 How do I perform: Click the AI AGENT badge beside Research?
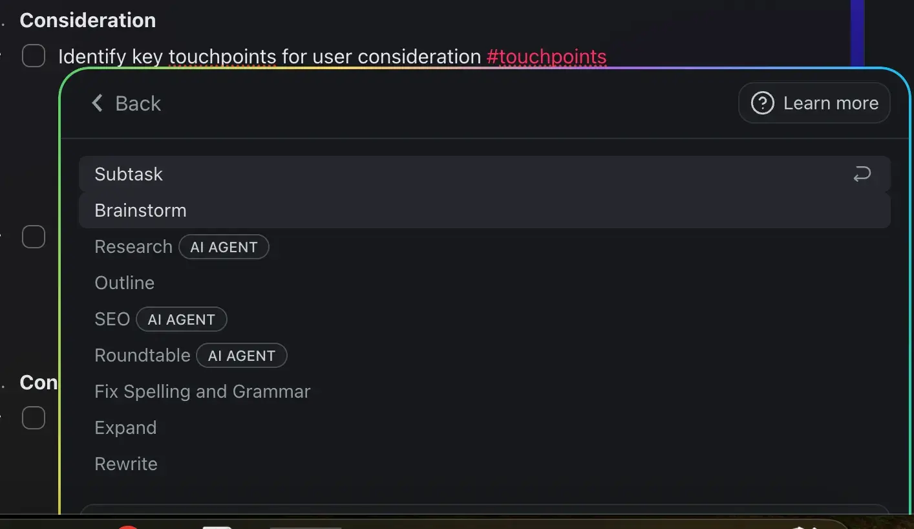click(224, 247)
